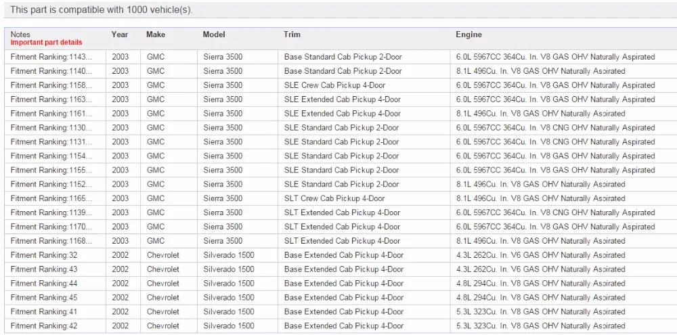Click the Engine column header
Image resolution: width=677 pixels, height=335 pixels.
pyautogui.click(x=468, y=34)
